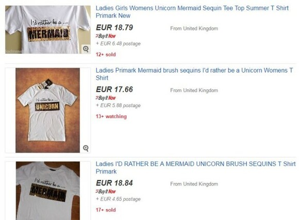This screenshot has width=299, height=220.
Task: Click Buy It Now logo under EUR 18.79
Action: (106, 36)
